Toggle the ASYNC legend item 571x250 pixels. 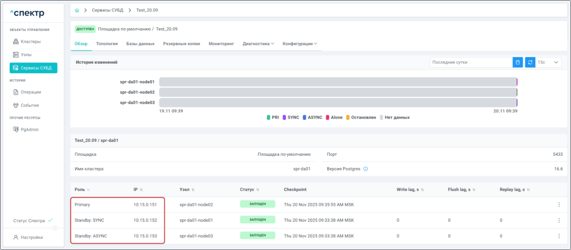(x=312, y=117)
